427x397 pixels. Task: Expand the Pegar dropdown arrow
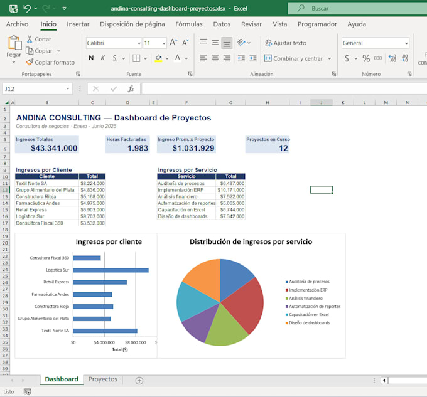click(x=14, y=62)
